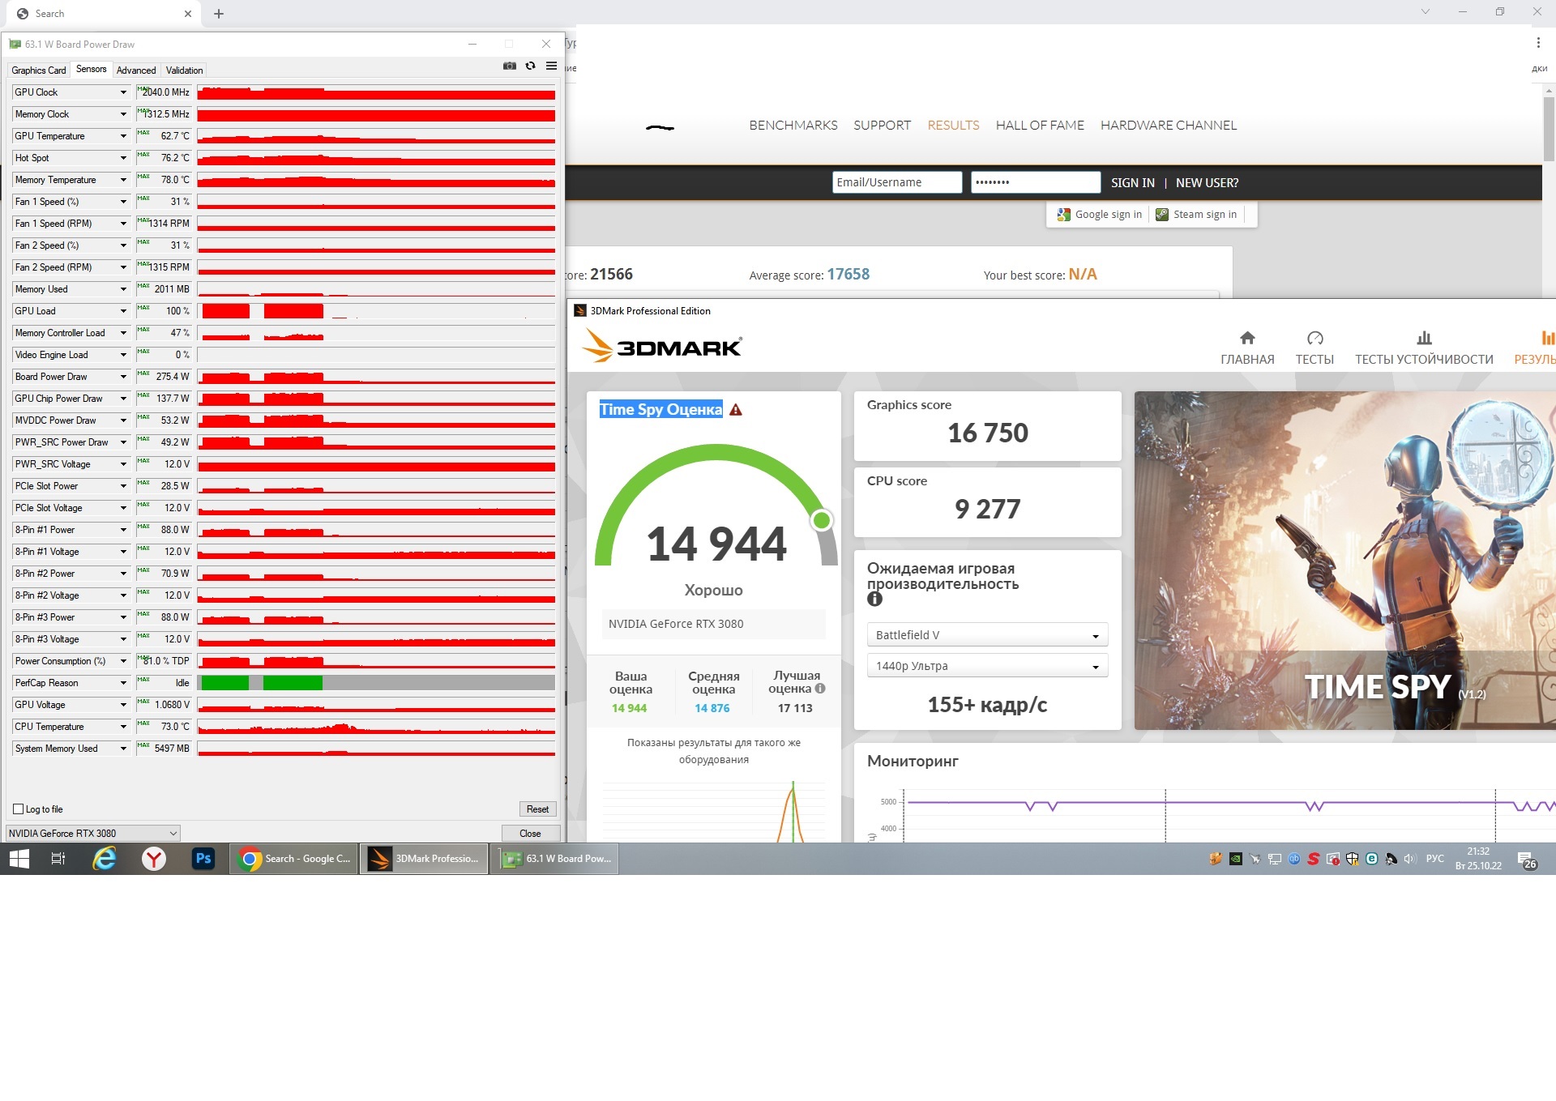The width and height of the screenshot is (1556, 1101).
Task: Click the GPU-Z refresh icon
Action: pos(530,66)
